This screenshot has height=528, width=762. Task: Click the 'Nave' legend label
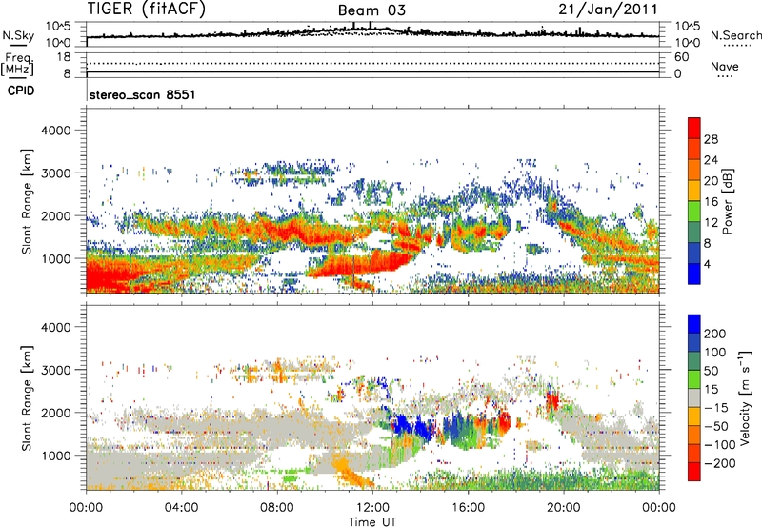[x=725, y=67]
